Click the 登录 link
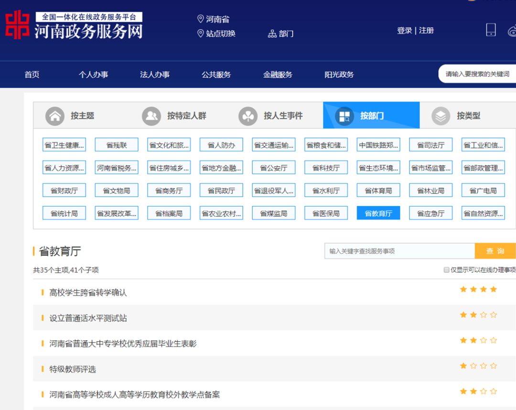The height and width of the screenshot is (410, 516). [x=405, y=31]
